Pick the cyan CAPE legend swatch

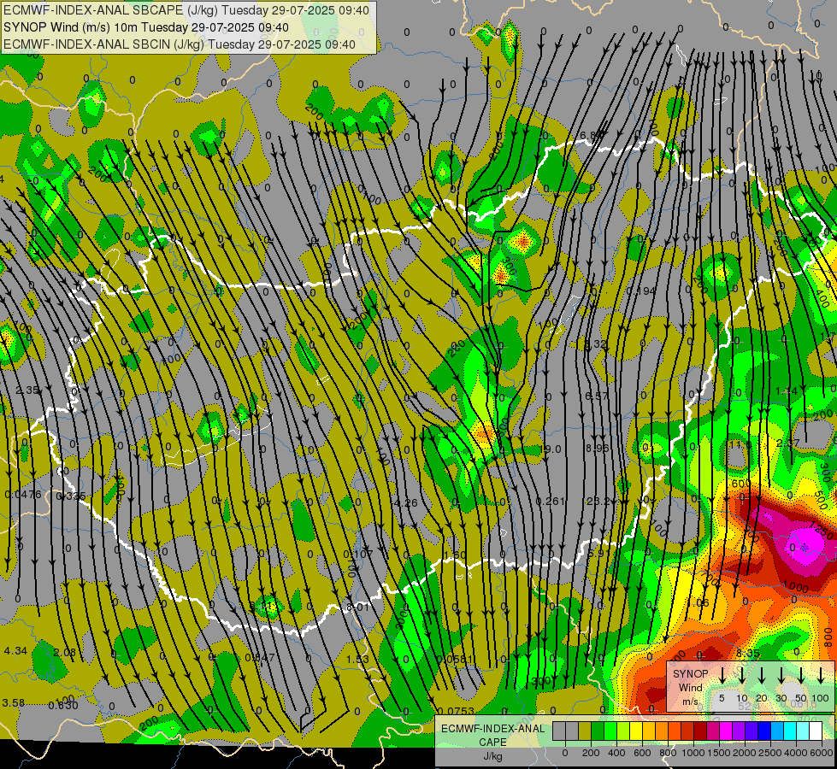point(790,731)
